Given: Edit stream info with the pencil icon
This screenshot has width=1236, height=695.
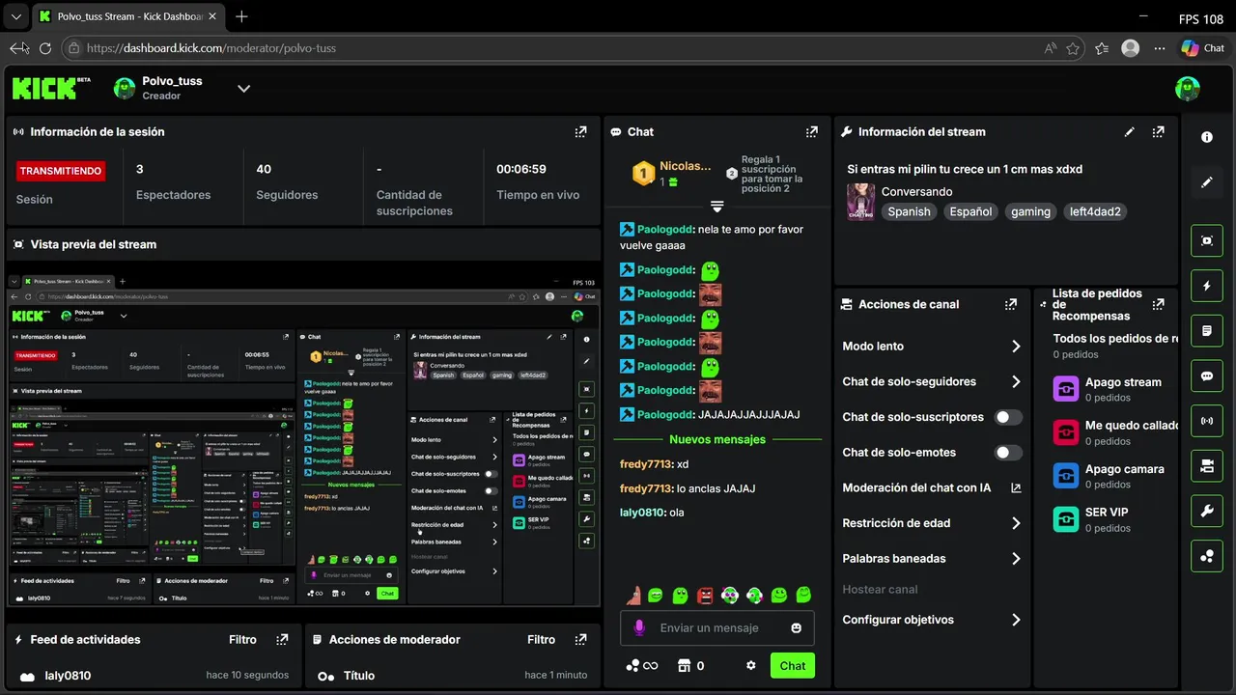Looking at the screenshot, I should pos(1130,132).
